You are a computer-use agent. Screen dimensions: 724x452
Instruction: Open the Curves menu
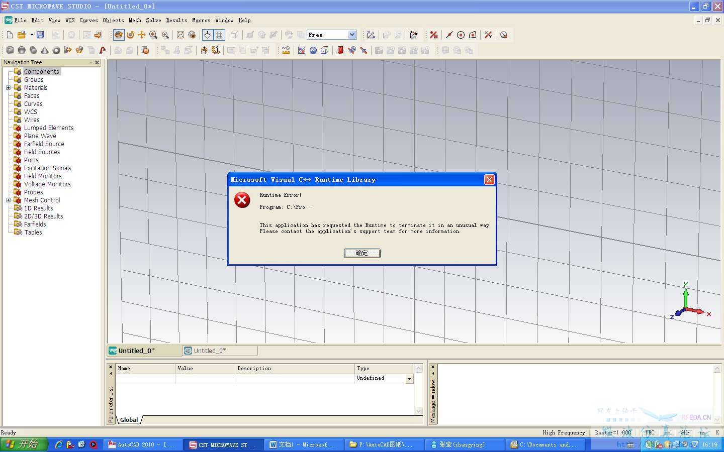pyautogui.click(x=88, y=21)
